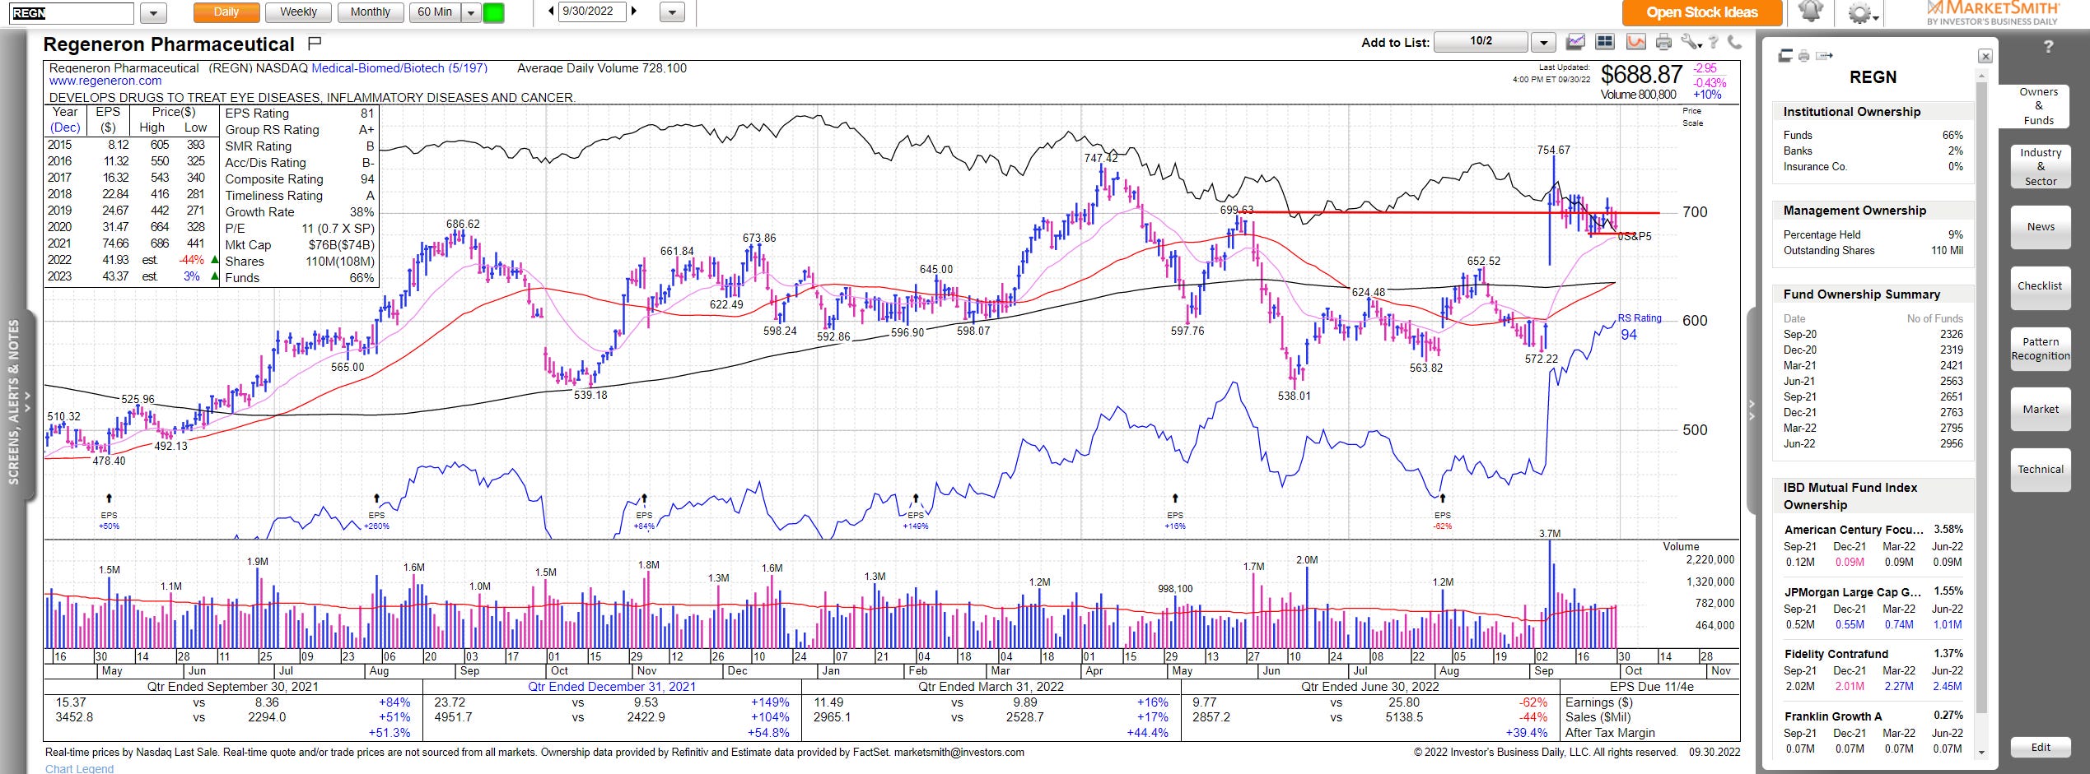Click the phone contact icon
2090x774 pixels.
tap(1733, 42)
